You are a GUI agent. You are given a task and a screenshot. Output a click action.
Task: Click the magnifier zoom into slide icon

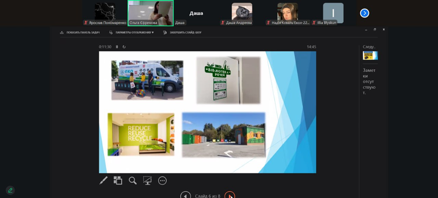(133, 180)
